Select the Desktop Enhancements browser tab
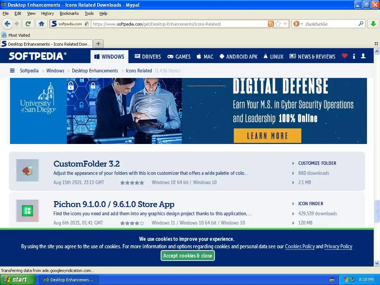This screenshot has height=285, width=380. click(x=46, y=44)
